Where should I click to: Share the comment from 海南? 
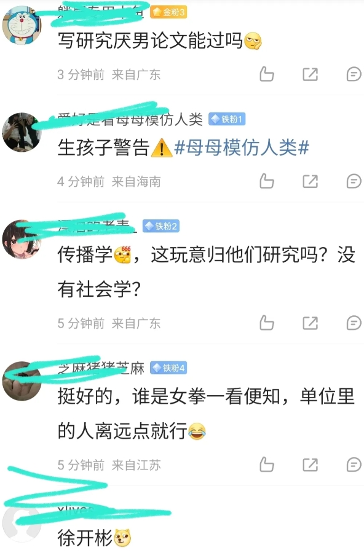click(311, 182)
